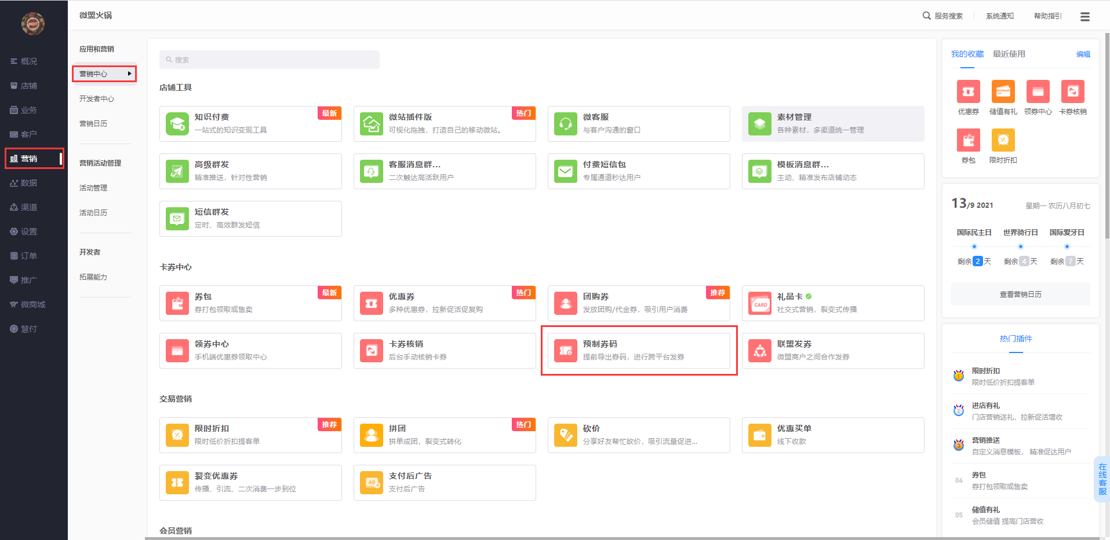Open the 知识付费 tool icon
Viewport: 1110px width, 540px height.
177,124
